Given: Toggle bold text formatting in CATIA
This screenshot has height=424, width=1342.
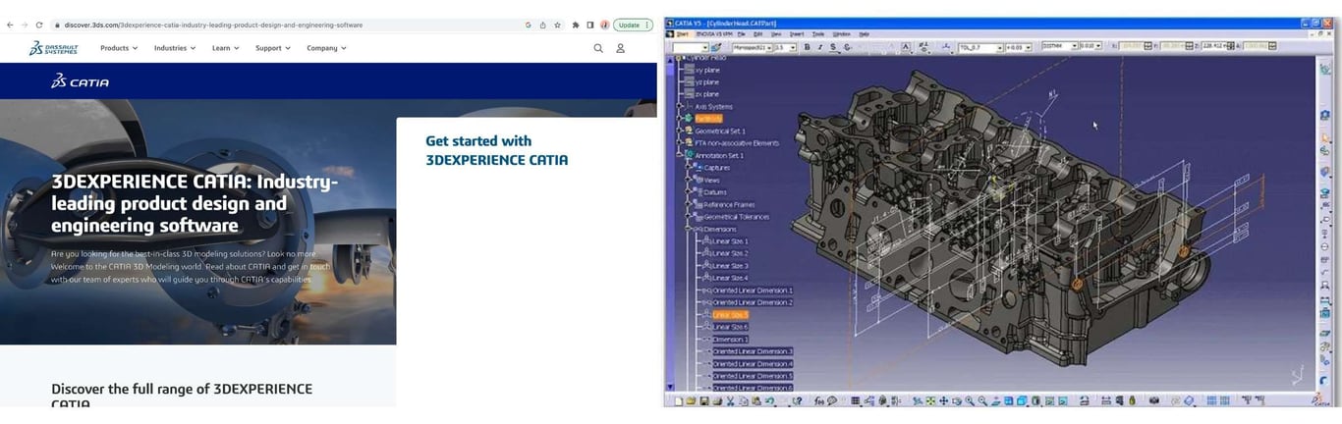Looking at the screenshot, I should (x=807, y=47).
